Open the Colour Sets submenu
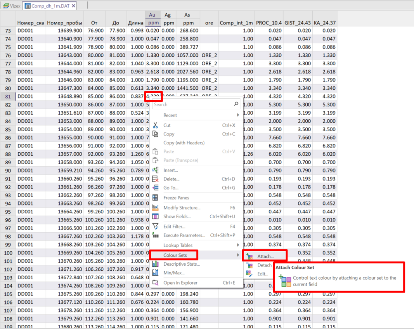Viewport: 414px width, 329px height. (175, 255)
